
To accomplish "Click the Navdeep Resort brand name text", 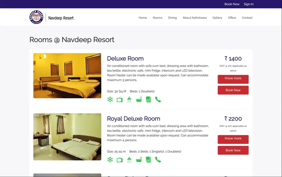I will click(x=61, y=18).
